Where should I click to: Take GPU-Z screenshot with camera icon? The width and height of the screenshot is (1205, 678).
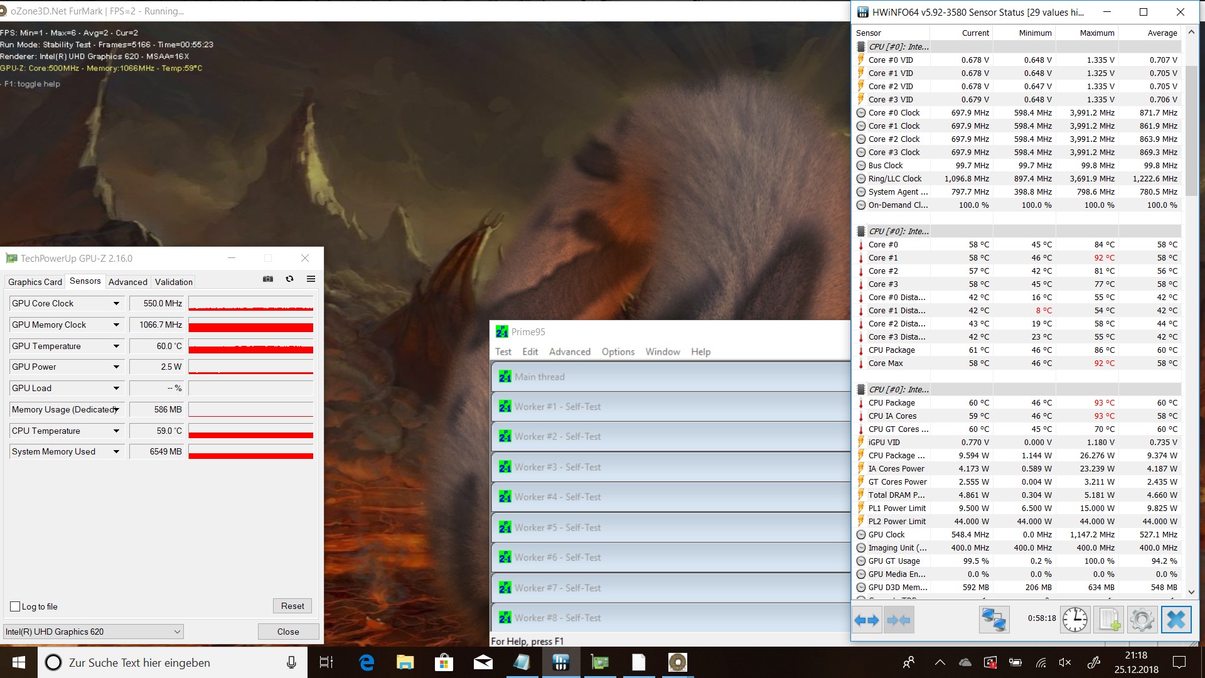click(x=268, y=279)
